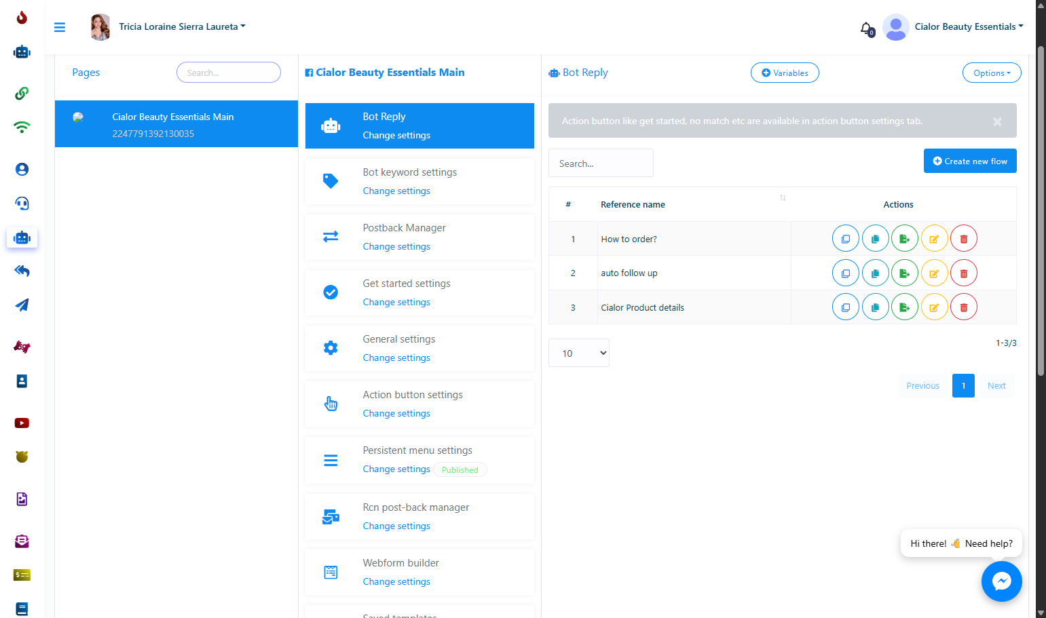
Task: Open the Messenger chat bubble
Action: (x=1002, y=581)
